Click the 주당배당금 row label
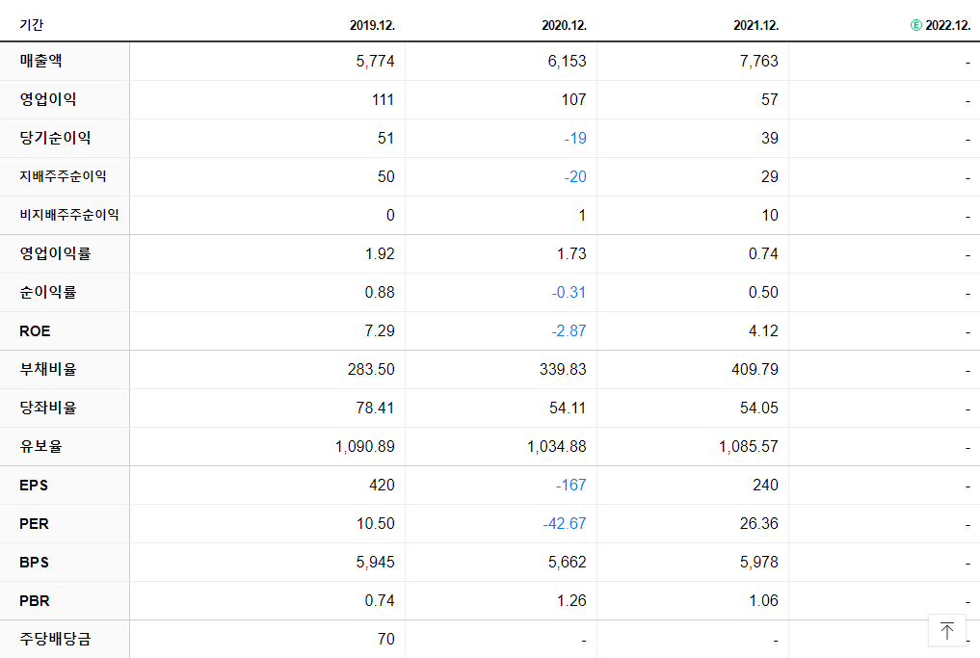The image size is (980, 658). click(55, 639)
